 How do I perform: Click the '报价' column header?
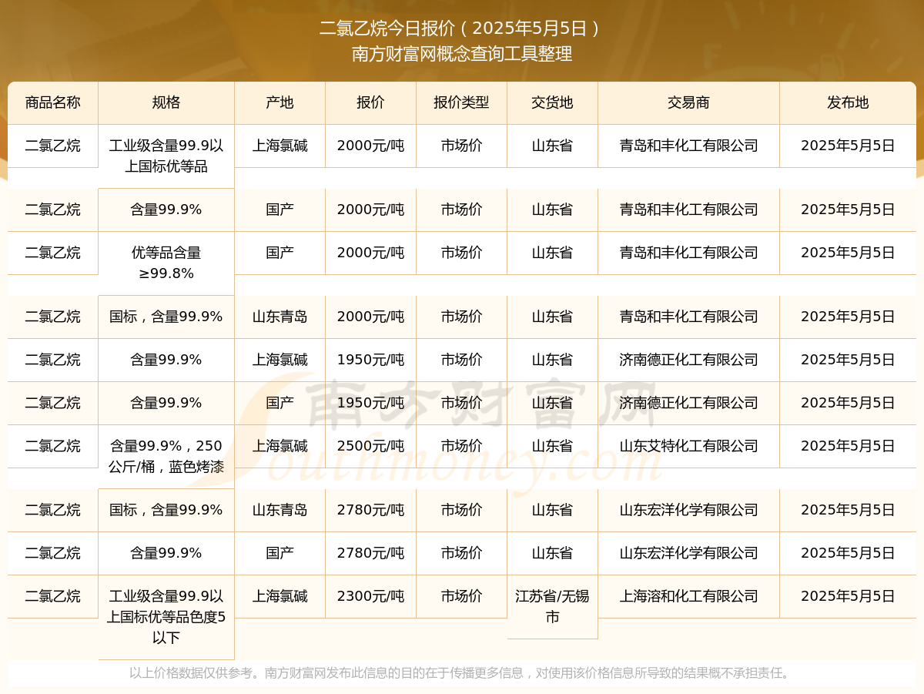[370, 102]
